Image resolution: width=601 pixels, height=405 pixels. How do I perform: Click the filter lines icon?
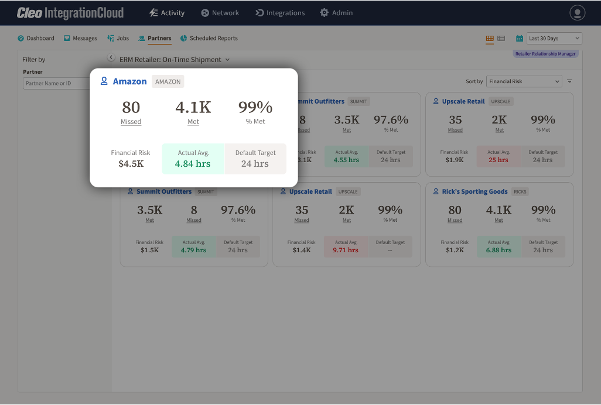pos(569,81)
